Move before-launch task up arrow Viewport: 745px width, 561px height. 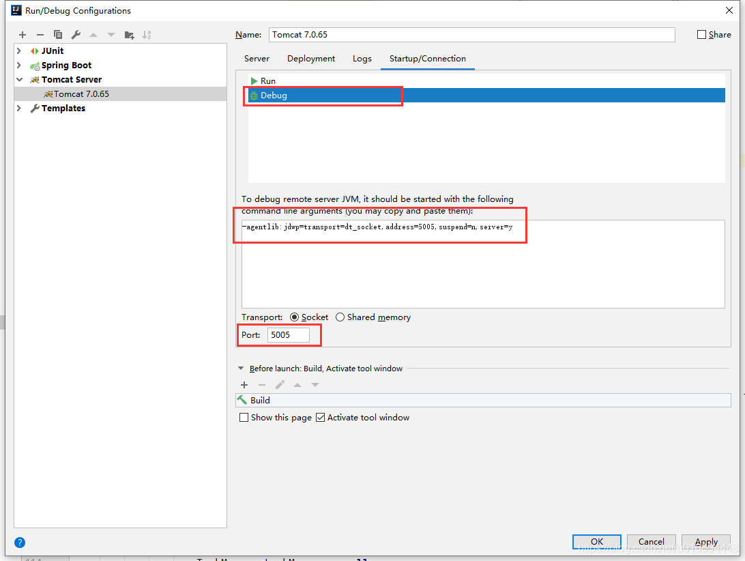pyautogui.click(x=297, y=385)
